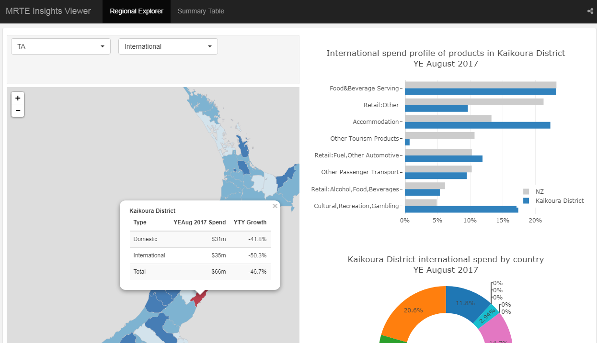Viewport: 597px width, 343px height.
Task: Click the Other Passenger Transport label
Action: (x=360, y=172)
